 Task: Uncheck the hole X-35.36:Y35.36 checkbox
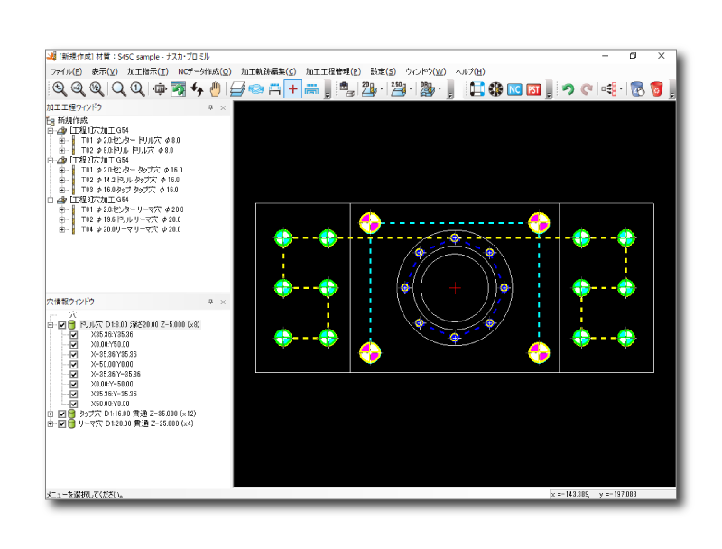[74, 355]
